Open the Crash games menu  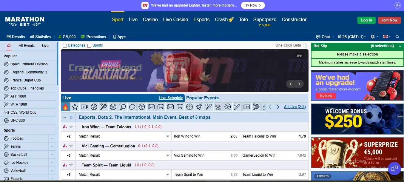[x=224, y=19]
